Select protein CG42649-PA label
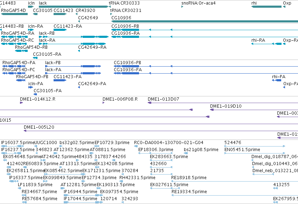The image size is (298, 204). [92, 84]
